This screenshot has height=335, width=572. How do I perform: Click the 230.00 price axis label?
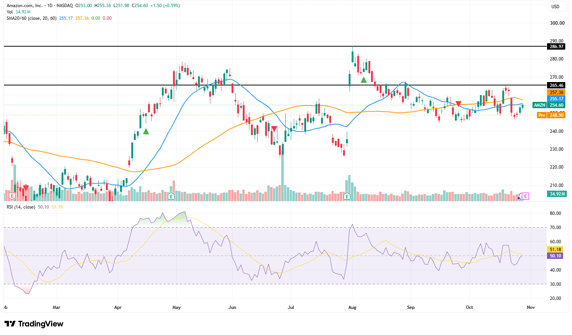(557, 149)
